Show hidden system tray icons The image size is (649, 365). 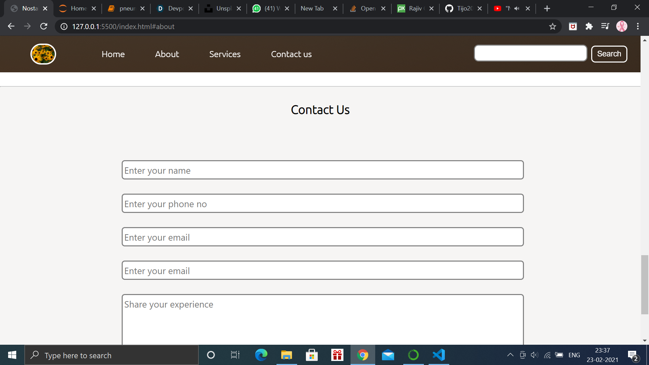point(510,355)
